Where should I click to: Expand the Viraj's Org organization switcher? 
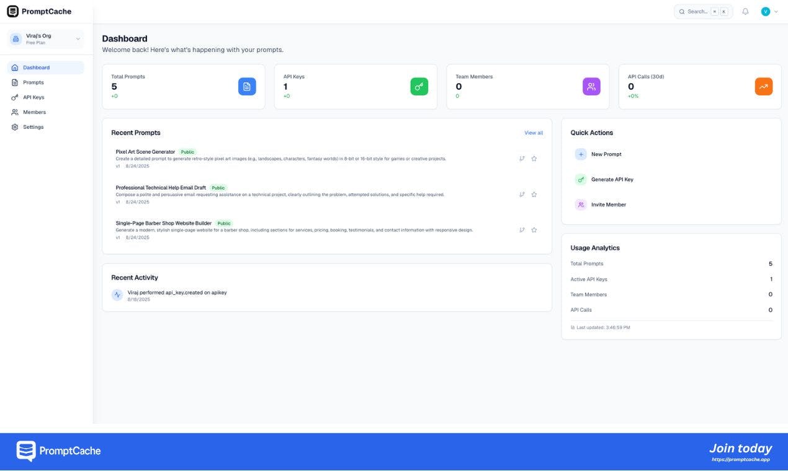click(x=45, y=39)
